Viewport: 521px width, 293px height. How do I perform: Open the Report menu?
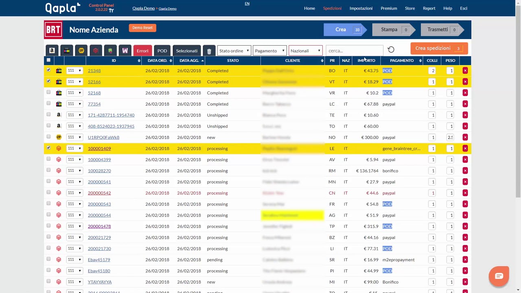[x=429, y=8]
